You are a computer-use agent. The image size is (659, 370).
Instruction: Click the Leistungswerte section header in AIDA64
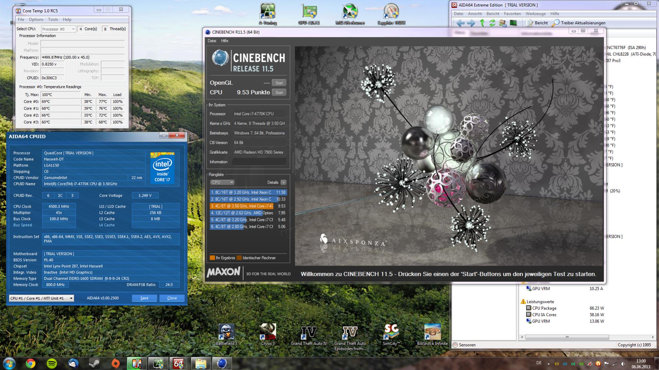538,302
